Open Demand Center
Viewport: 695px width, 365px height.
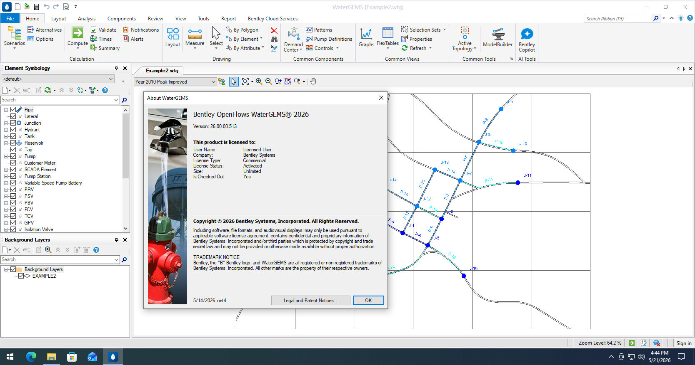(x=293, y=39)
